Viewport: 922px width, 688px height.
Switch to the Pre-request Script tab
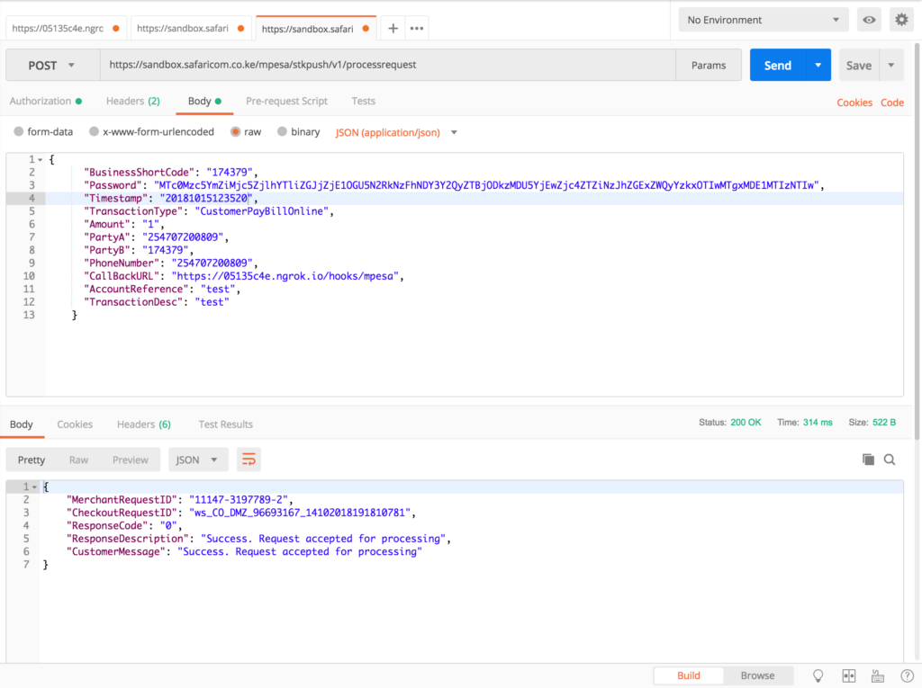pos(286,102)
